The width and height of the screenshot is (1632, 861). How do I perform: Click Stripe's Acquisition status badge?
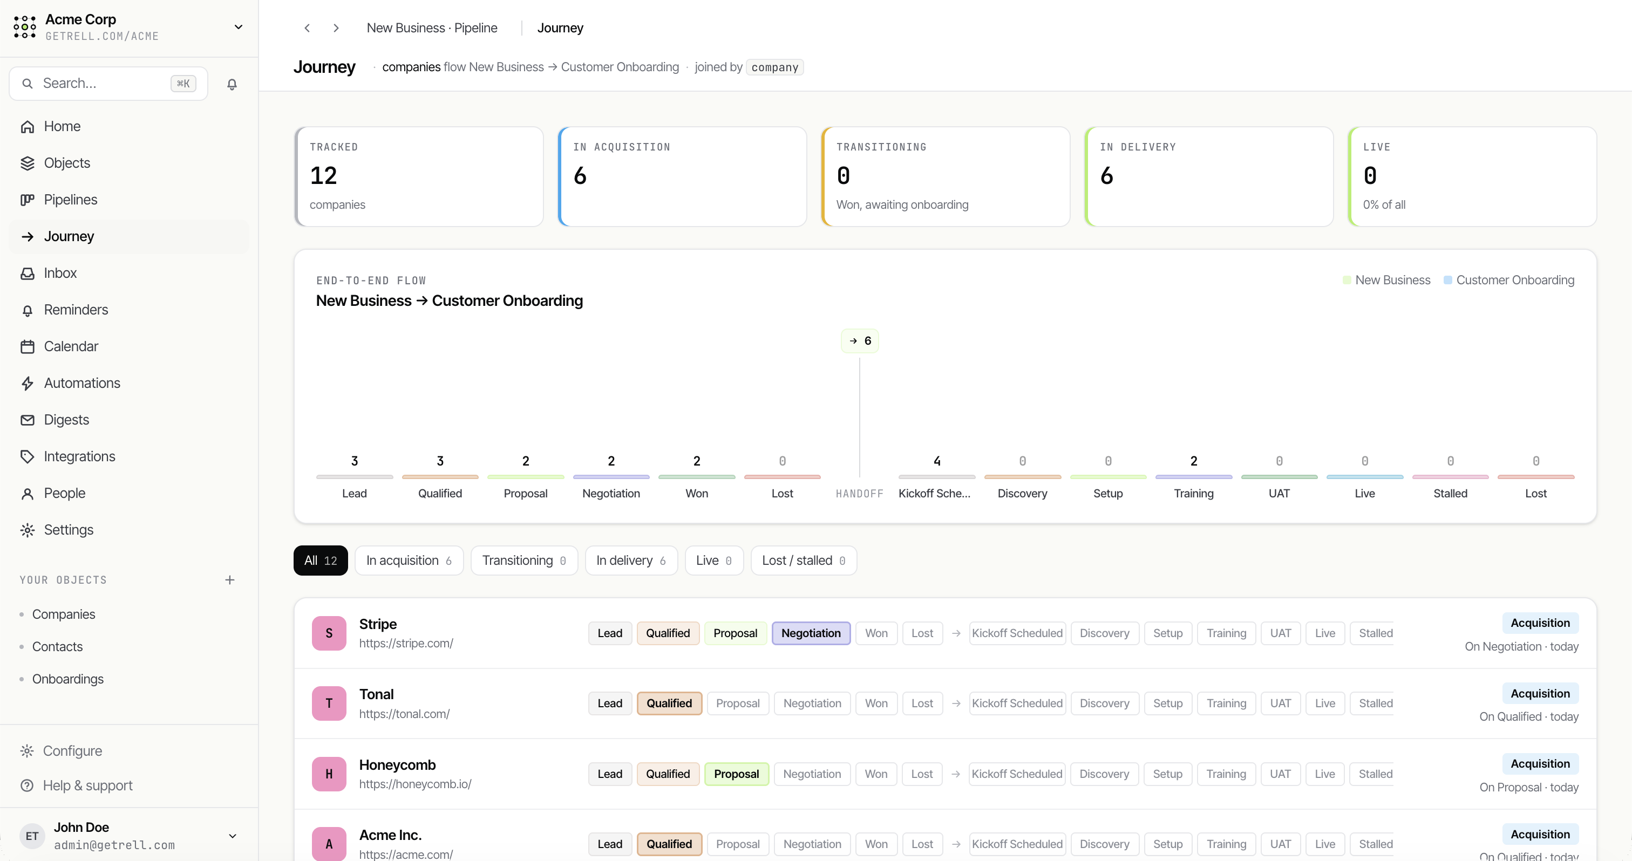click(x=1540, y=623)
